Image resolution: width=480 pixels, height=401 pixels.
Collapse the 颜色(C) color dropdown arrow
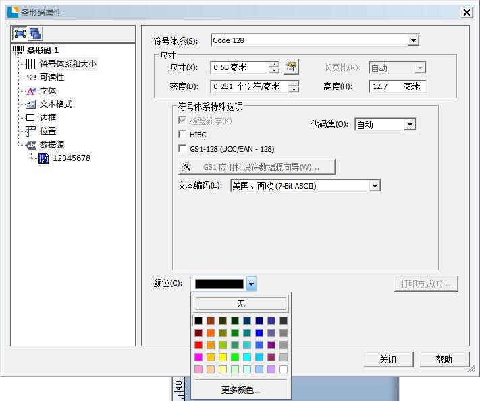(251, 284)
